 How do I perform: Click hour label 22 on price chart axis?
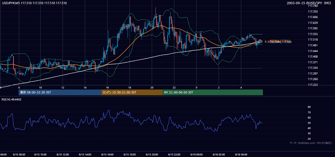[x=174, y=87]
